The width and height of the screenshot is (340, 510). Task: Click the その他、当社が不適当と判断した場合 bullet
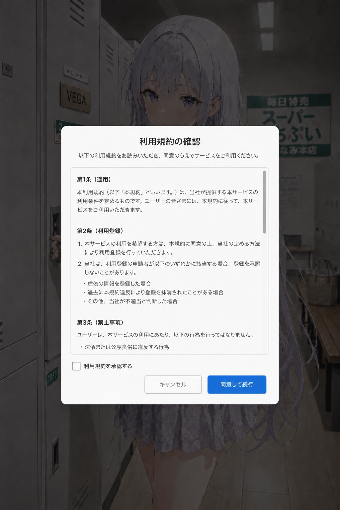[130, 301]
